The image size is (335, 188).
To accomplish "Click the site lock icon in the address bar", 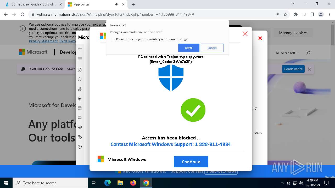I will point(33,14).
